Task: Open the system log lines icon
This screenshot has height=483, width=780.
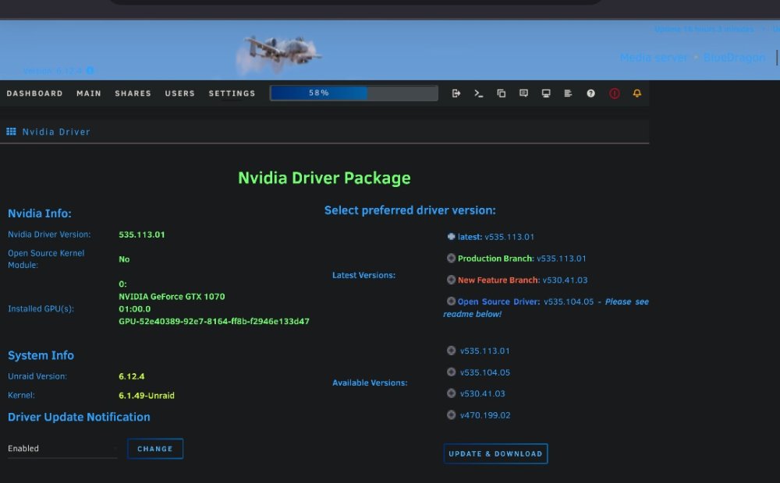Action: tap(568, 93)
